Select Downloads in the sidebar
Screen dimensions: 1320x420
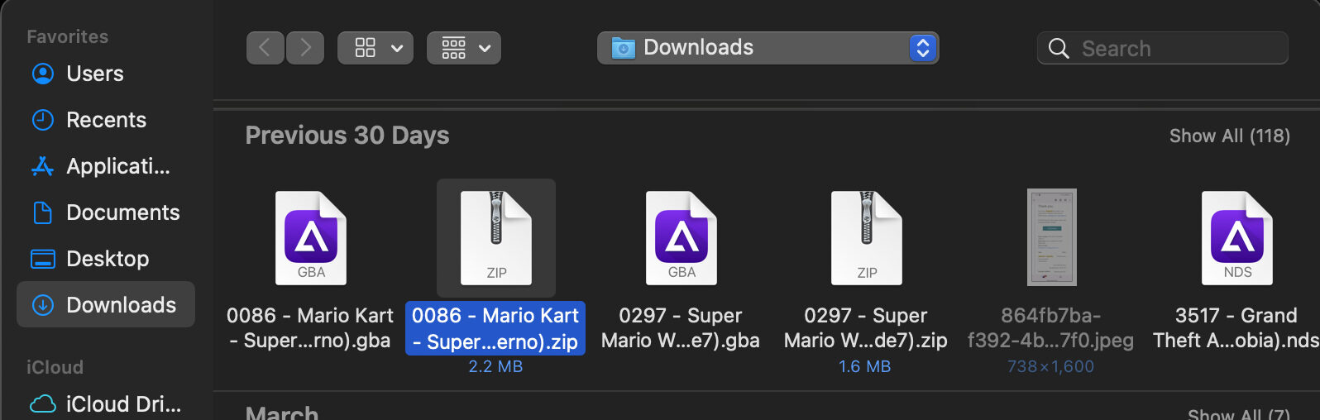coord(121,305)
